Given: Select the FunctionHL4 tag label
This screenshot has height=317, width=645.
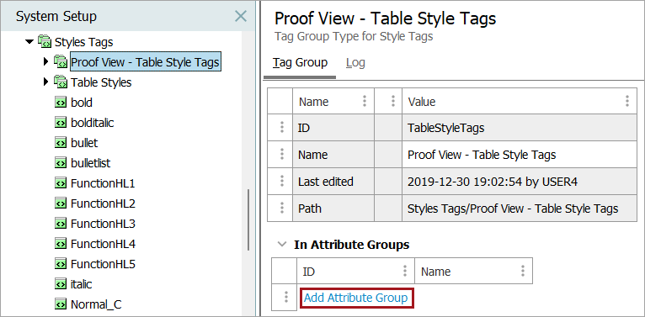Looking at the screenshot, I should coord(103,244).
